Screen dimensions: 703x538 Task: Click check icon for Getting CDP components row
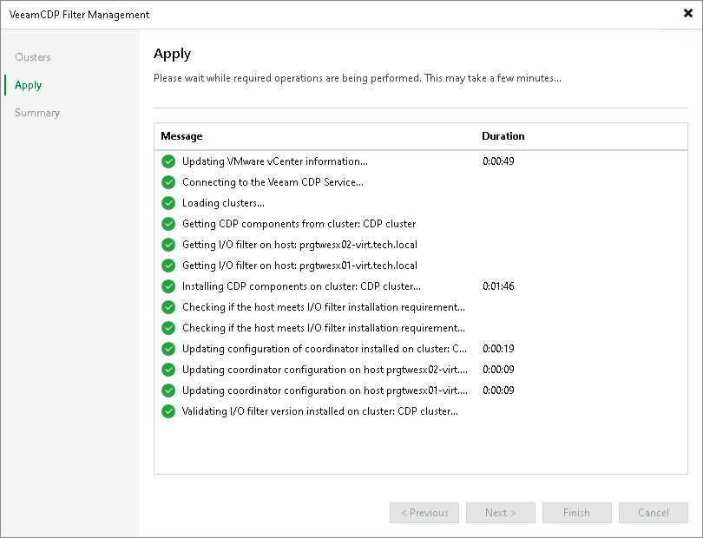168,224
